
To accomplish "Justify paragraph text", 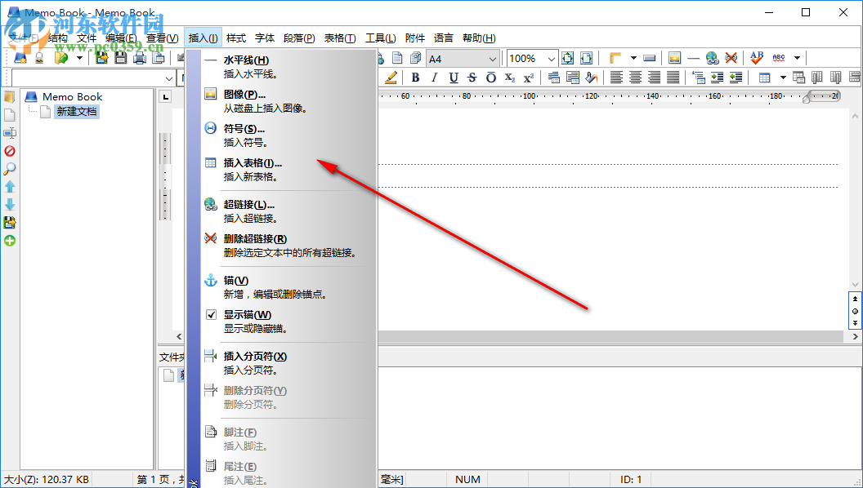I will tap(673, 78).
